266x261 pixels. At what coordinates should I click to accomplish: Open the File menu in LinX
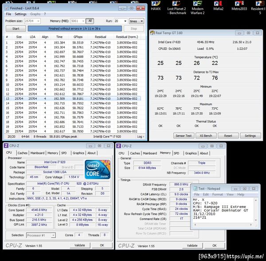(8, 14)
